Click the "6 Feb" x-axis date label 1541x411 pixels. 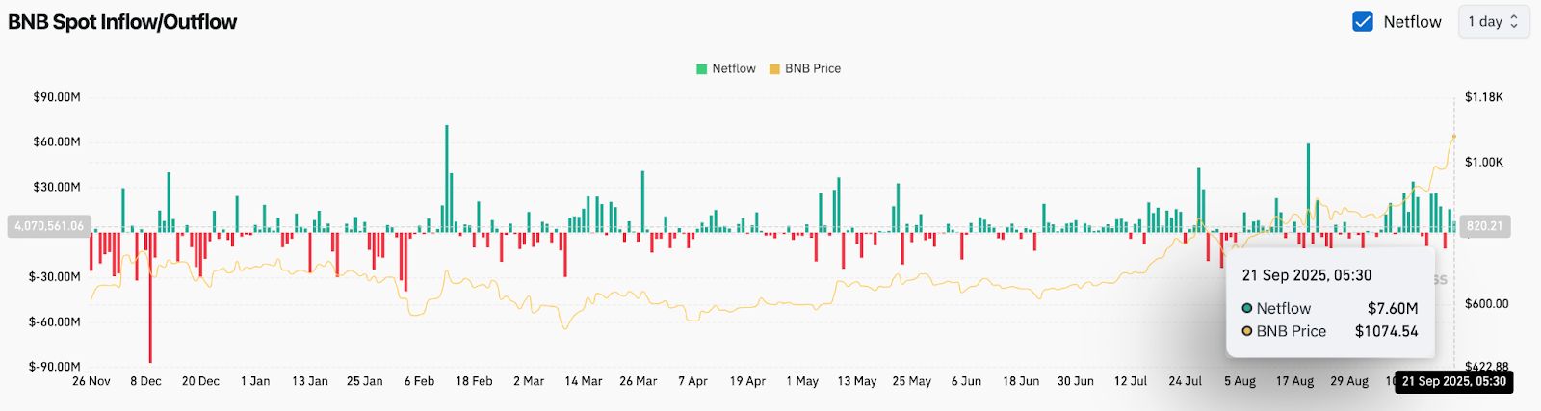[419, 381]
